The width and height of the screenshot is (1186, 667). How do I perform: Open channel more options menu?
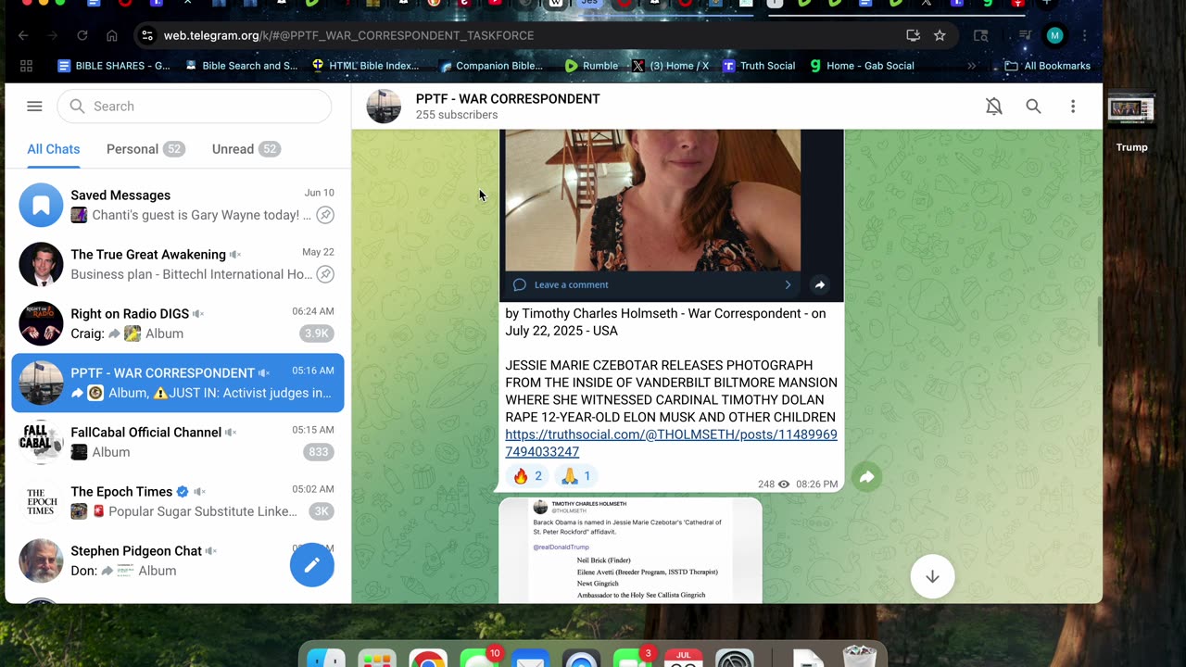point(1073,107)
